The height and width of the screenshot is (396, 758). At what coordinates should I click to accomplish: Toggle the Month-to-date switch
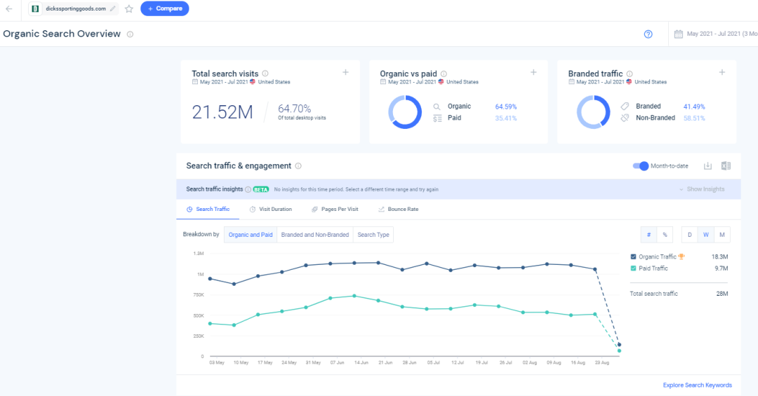pyautogui.click(x=640, y=166)
